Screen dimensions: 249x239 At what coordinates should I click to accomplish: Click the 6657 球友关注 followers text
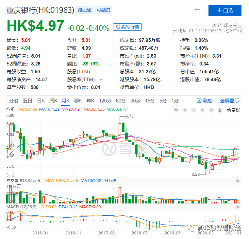tap(226, 25)
